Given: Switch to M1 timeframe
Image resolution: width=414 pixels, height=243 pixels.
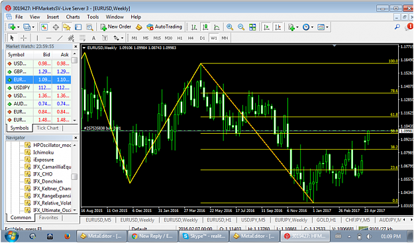Looking at the screenshot, I should tap(134, 38).
